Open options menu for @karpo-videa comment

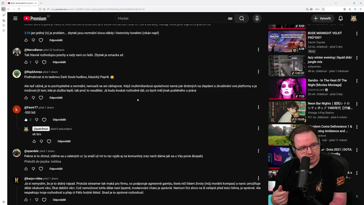click(258, 178)
